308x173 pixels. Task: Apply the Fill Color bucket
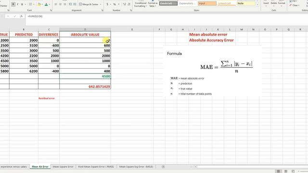coord(39,4)
